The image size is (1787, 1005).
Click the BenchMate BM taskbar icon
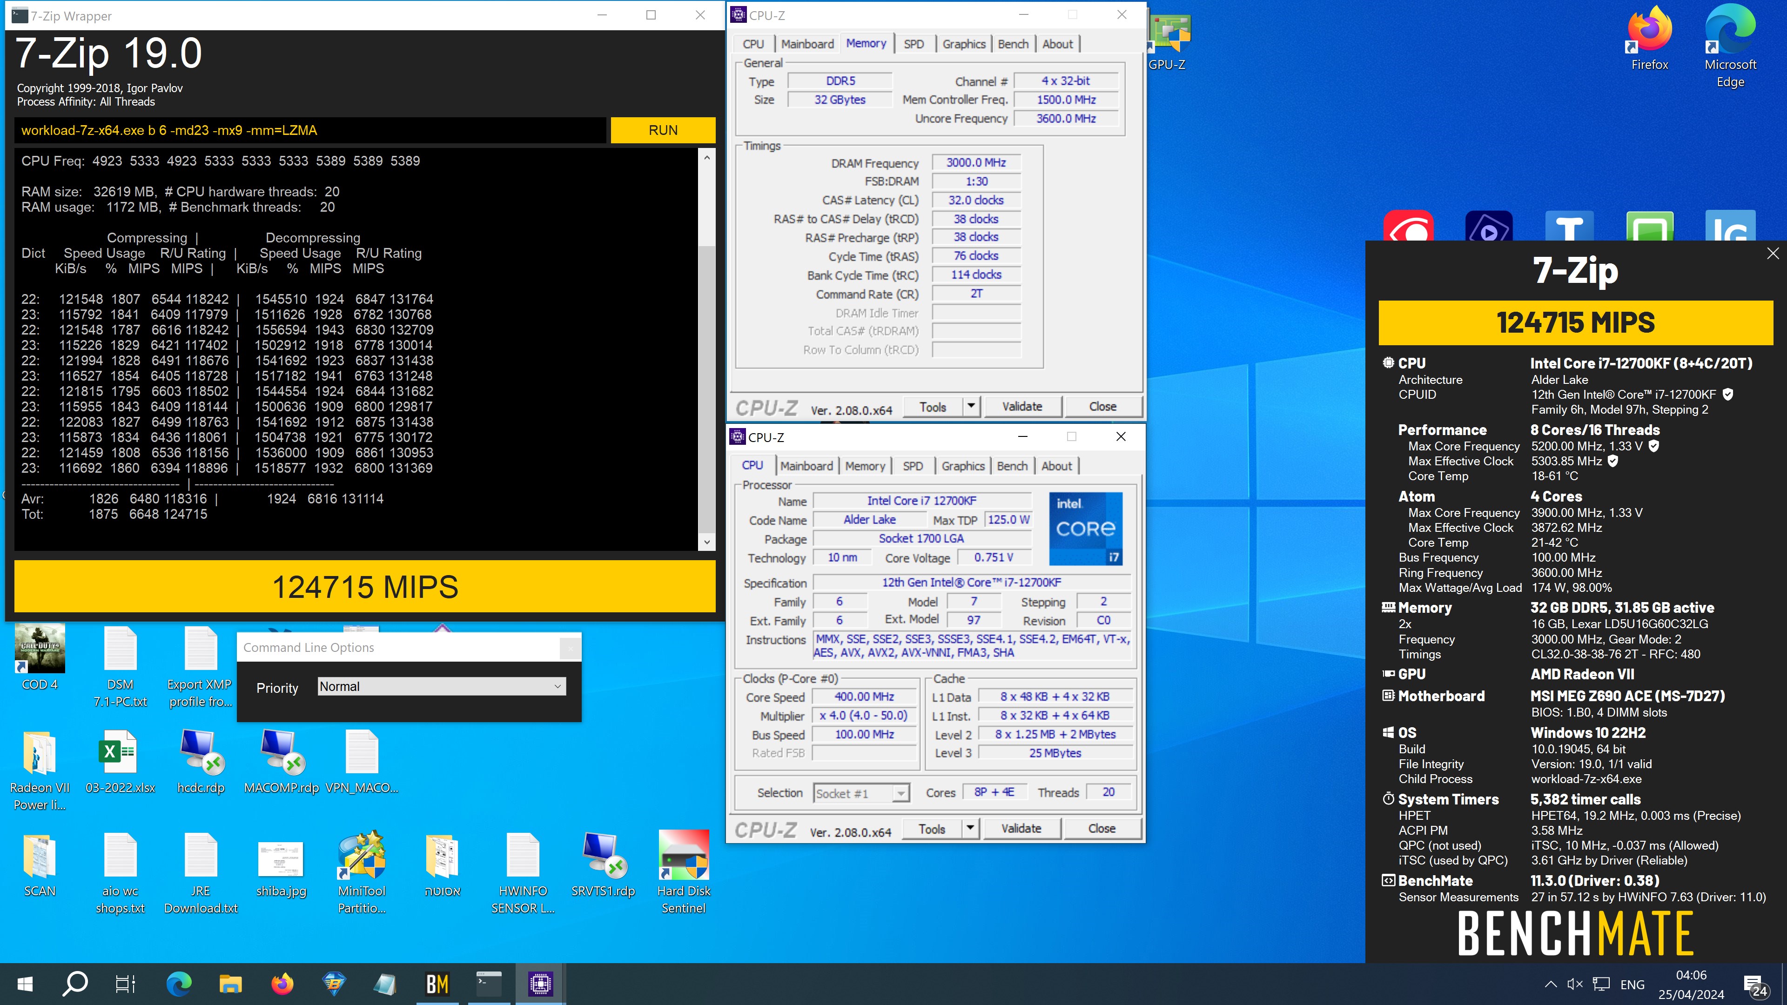[437, 984]
